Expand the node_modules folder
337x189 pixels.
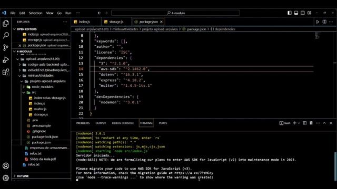pyautogui.click(x=42, y=87)
